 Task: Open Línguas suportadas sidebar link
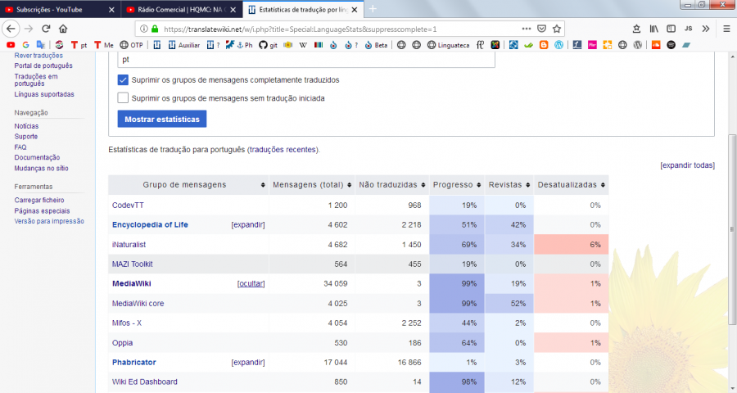click(x=44, y=94)
